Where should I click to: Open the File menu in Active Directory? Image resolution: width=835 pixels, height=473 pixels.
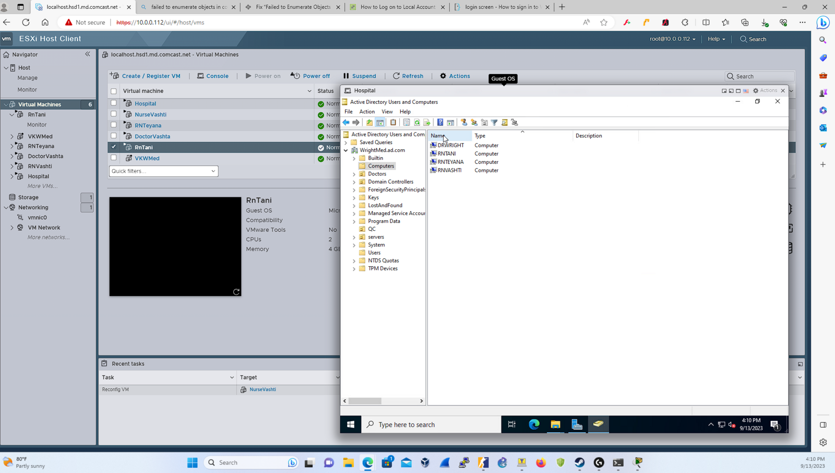349,112
